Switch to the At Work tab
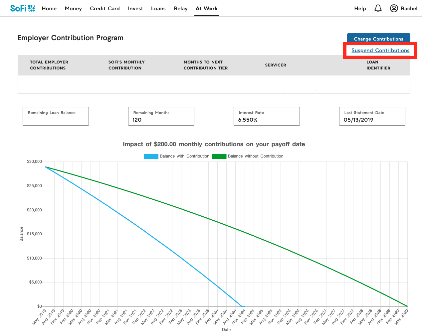422x333 pixels. [206, 9]
